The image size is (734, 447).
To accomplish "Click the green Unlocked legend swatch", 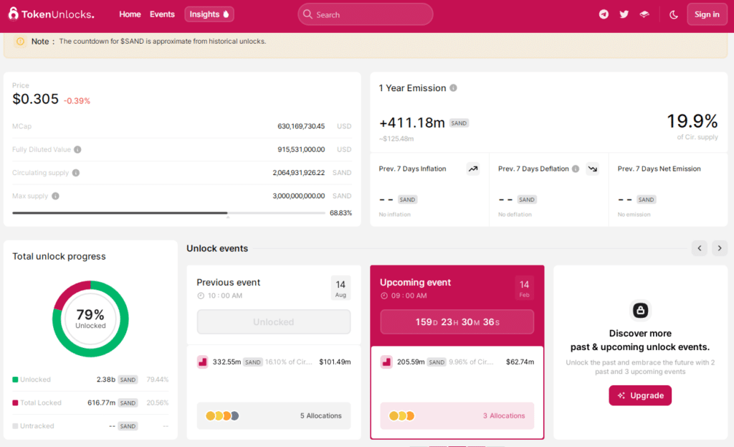I will [x=15, y=380].
